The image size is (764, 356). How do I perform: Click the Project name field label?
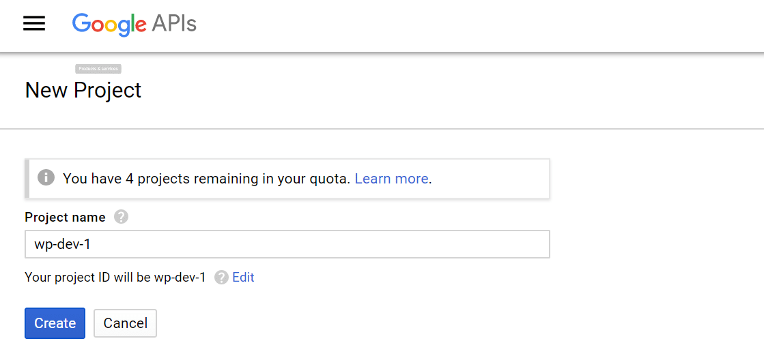click(x=65, y=217)
